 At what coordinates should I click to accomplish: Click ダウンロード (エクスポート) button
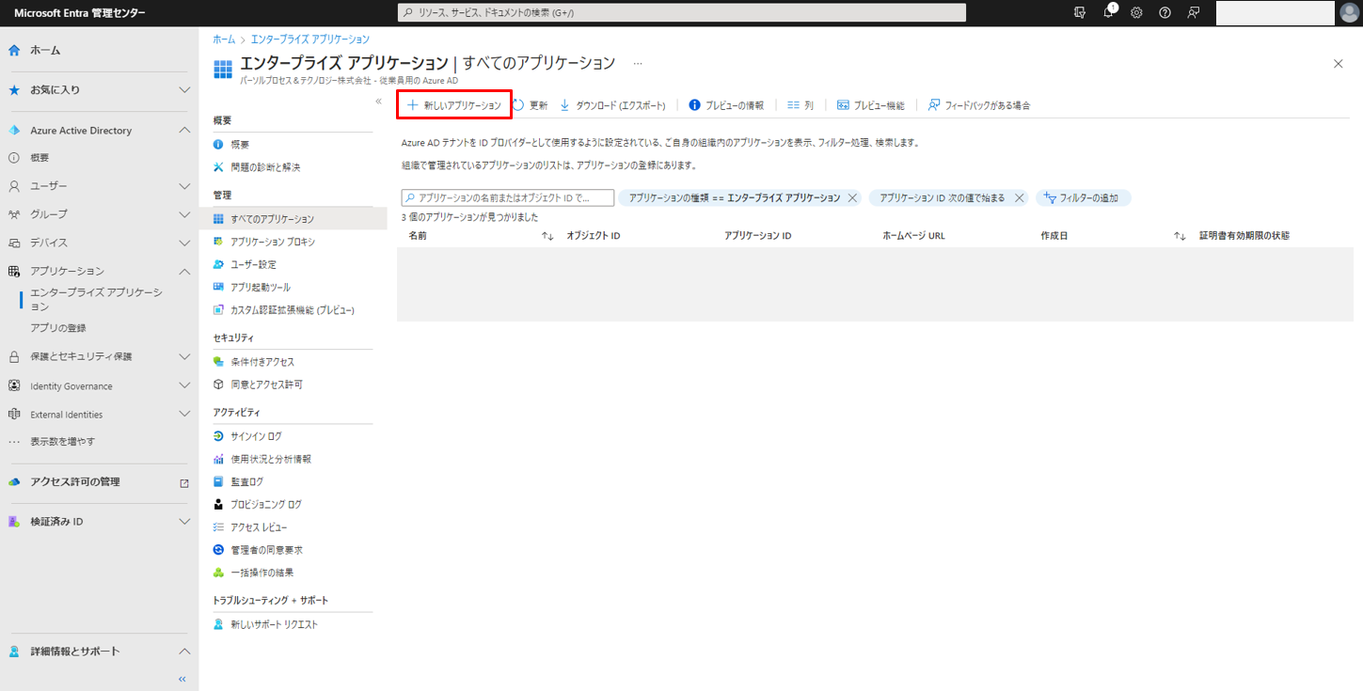click(x=612, y=105)
